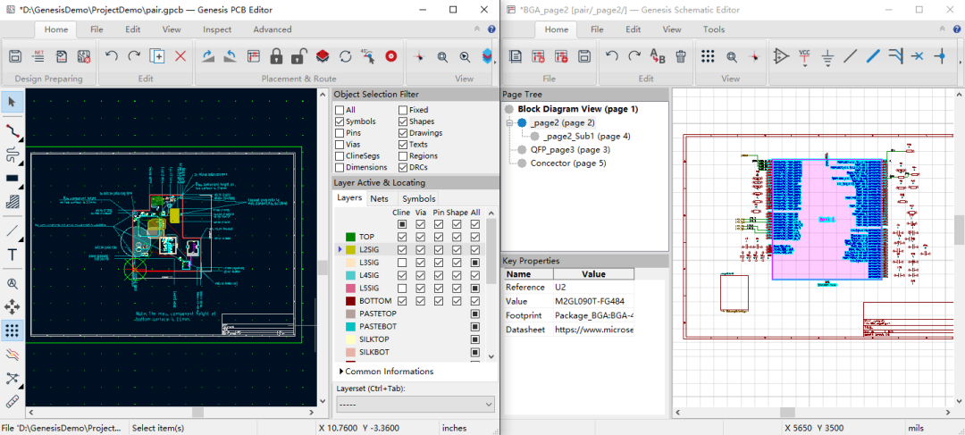The height and width of the screenshot is (435, 965).
Task: Collapse the _page2 tree node
Action: coord(508,122)
